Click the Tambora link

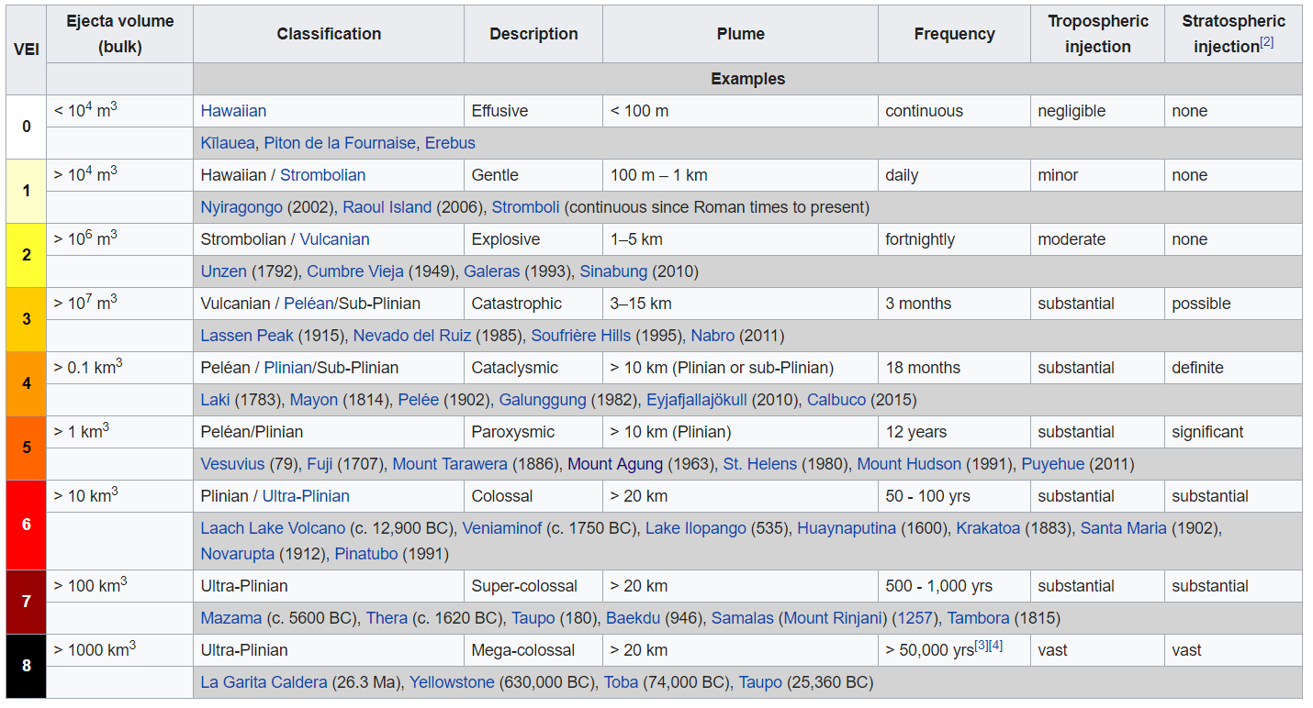978,618
